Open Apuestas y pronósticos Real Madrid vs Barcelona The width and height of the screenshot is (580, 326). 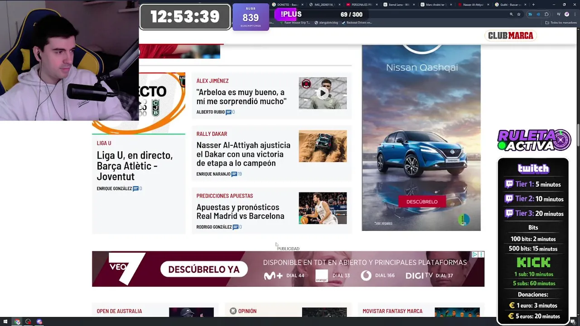coord(240,211)
